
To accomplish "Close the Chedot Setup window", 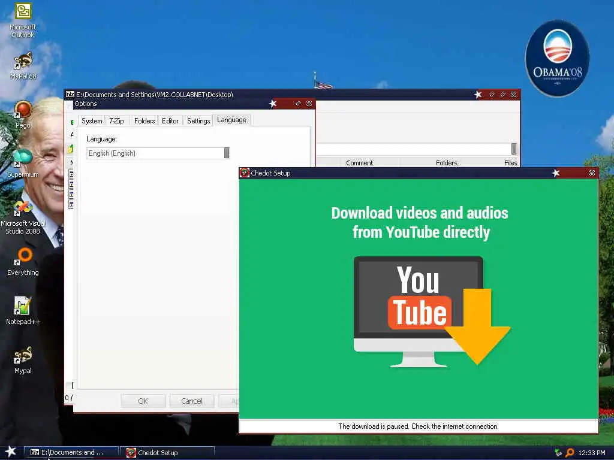I will coord(592,173).
